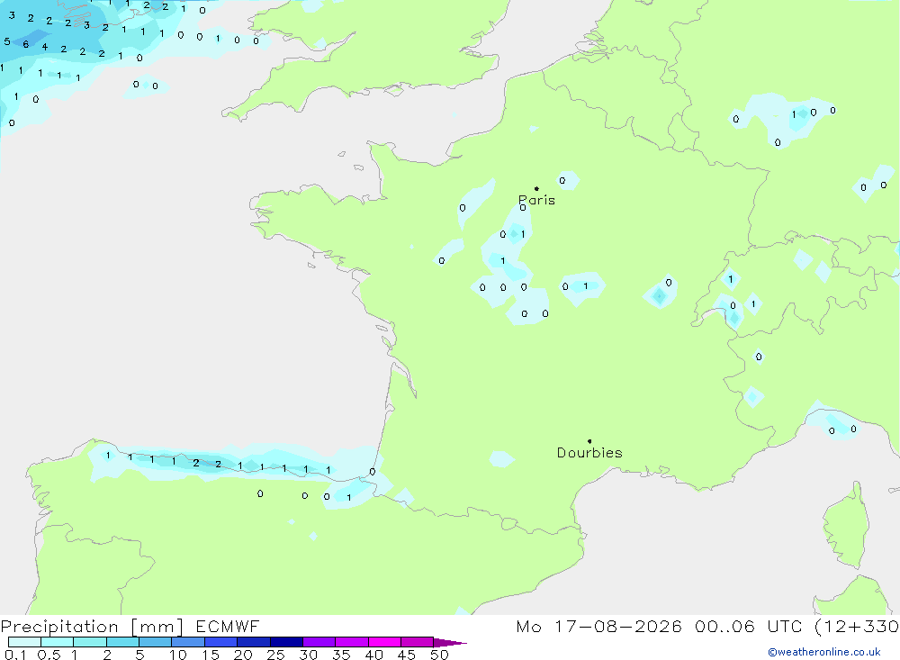Viewport: 900px width, 660px height.
Task: Select the 30–35 mm purple legend swatch
Action: click(x=319, y=642)
